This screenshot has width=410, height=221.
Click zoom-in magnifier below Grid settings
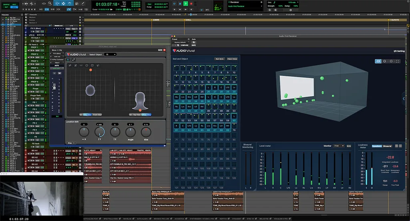[275, 10]
